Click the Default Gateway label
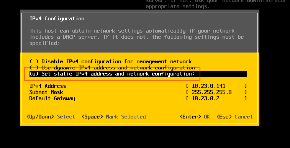The height and width of the screenshot is (148, 290). pos(52,98)
